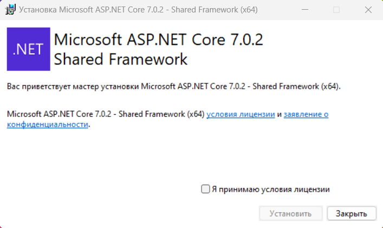Click the installer icon in the title bar

point(10,10)
